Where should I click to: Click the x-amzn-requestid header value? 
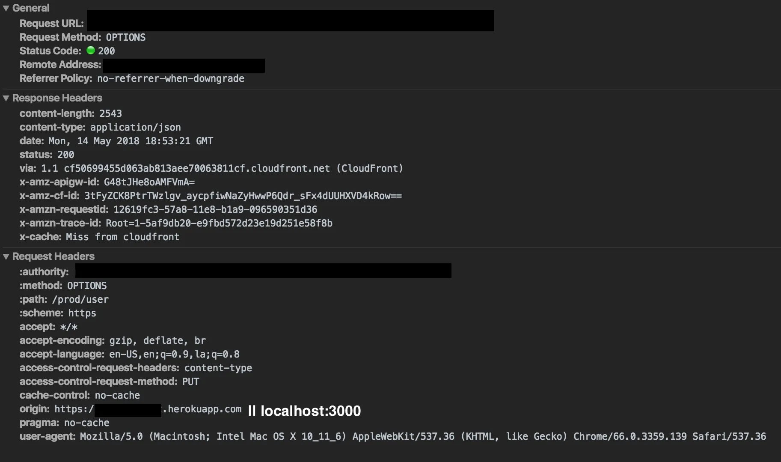click(215, 209)
